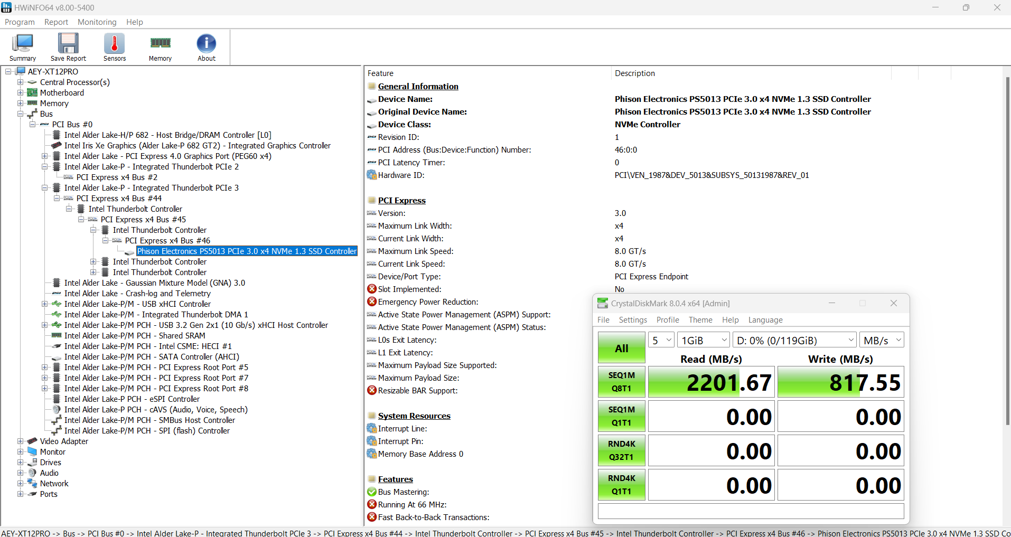Click the green check beside Bus Mastering
The height and width of the screenshot is (537, 1011).
tap(372, 492)
